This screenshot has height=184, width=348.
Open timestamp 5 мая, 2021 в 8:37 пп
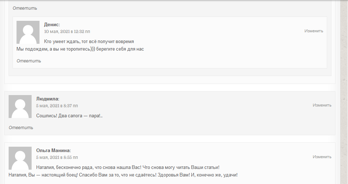pyautogui.click(x=57, y=106)
